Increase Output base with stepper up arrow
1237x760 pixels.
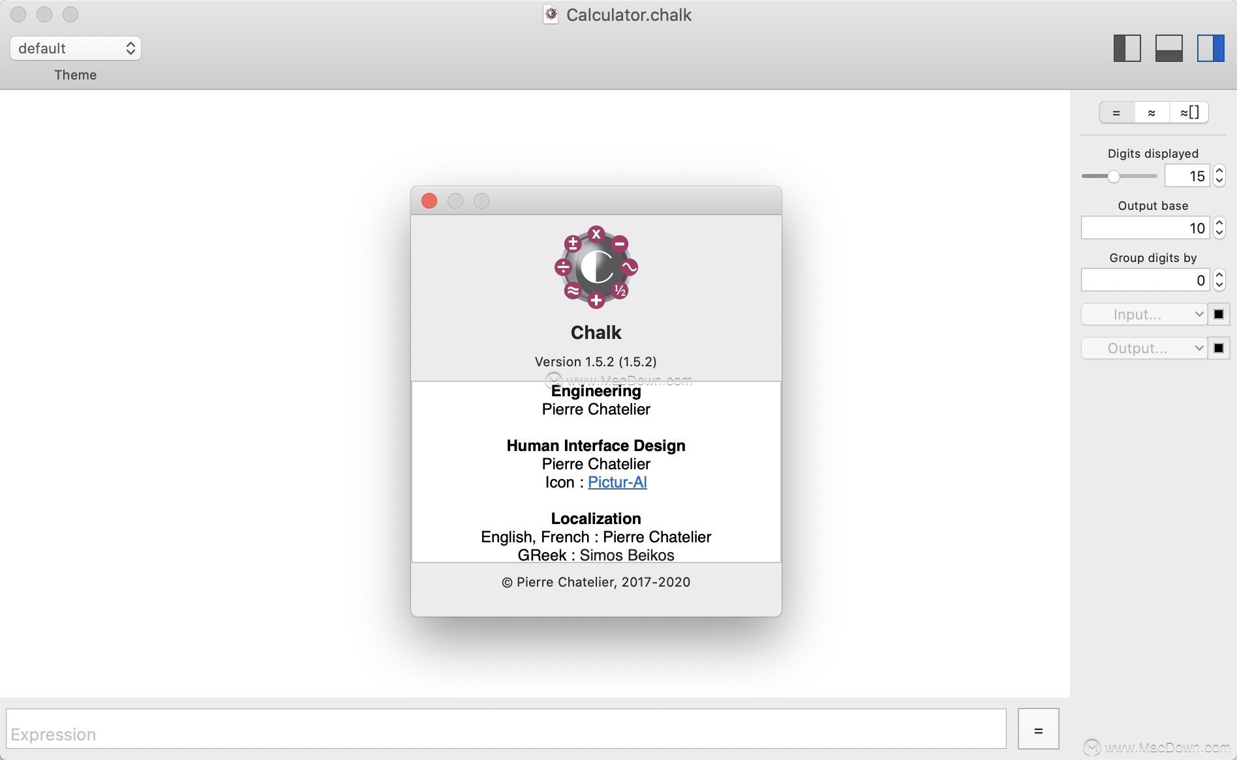tap(1219, 222)
